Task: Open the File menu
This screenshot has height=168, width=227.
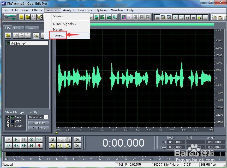Action: tap(6, 10)
